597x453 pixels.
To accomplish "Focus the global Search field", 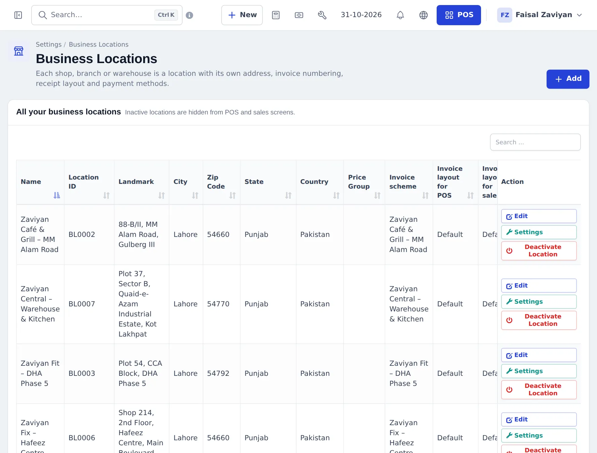I will coord(107,15).
